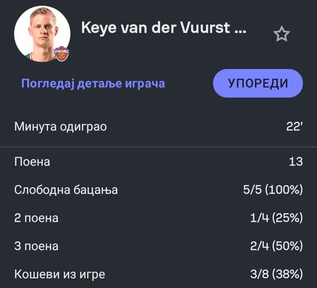This screenshot has height=288, width=317.
Task: Select the Слободна бацања row label
Action: coord(66,190)
